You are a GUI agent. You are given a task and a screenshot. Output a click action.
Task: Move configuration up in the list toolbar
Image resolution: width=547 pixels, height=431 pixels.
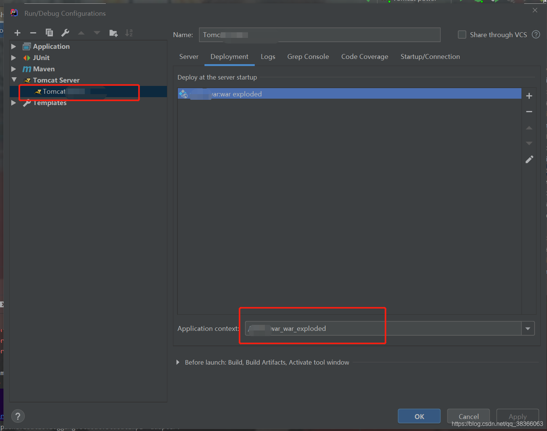tap(81, 33)
